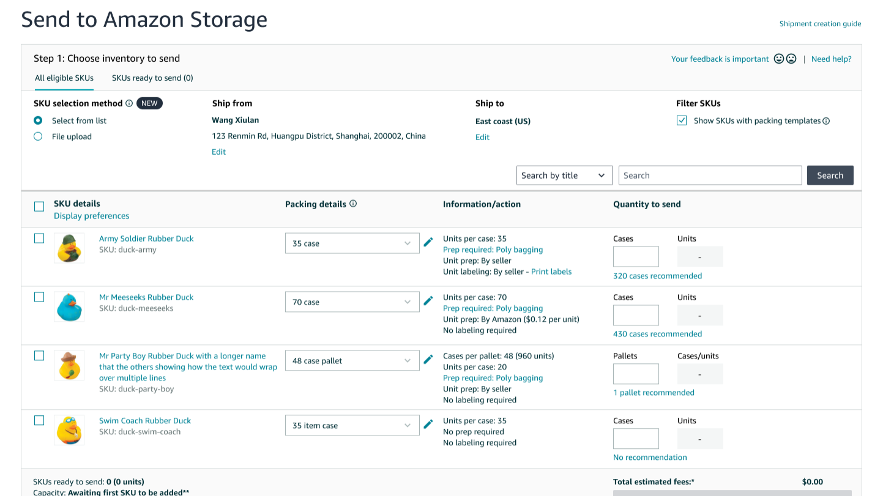Screen dimensions: 883x496
Task: Expand the '70 case' packing dropdown
Action: tap(352, 302)
